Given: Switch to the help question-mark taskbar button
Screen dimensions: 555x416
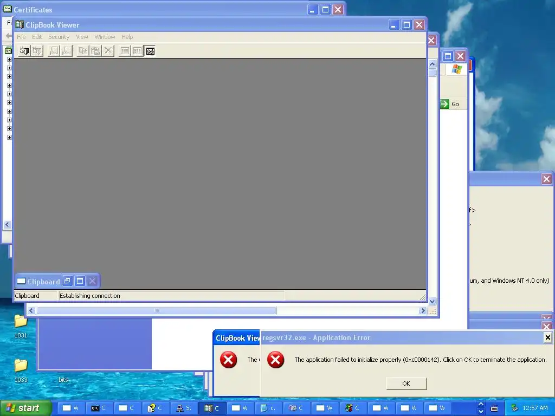Looking at the screenshot, I should coord(155,408).
